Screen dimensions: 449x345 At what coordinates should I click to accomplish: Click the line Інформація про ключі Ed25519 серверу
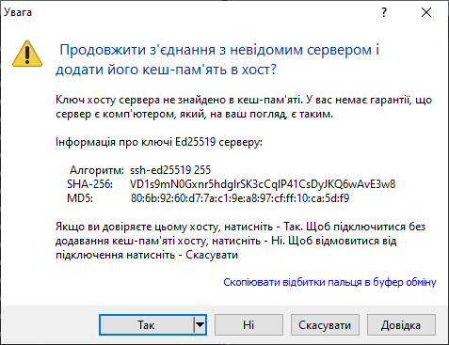[x=159, y=142]
